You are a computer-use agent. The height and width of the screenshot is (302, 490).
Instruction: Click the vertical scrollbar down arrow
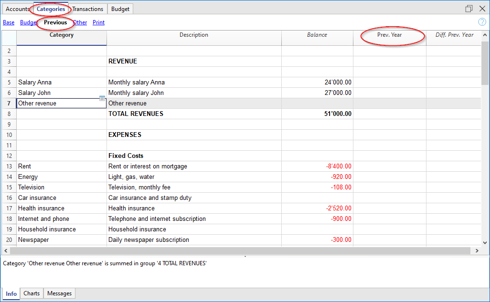[x=485, y=243]
